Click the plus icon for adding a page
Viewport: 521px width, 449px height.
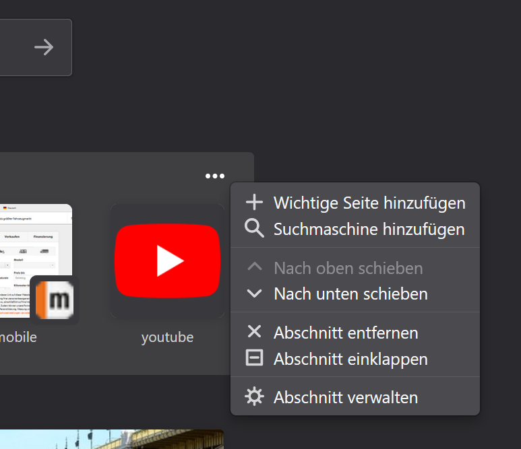pyautogui.click(x=254, y=202)
